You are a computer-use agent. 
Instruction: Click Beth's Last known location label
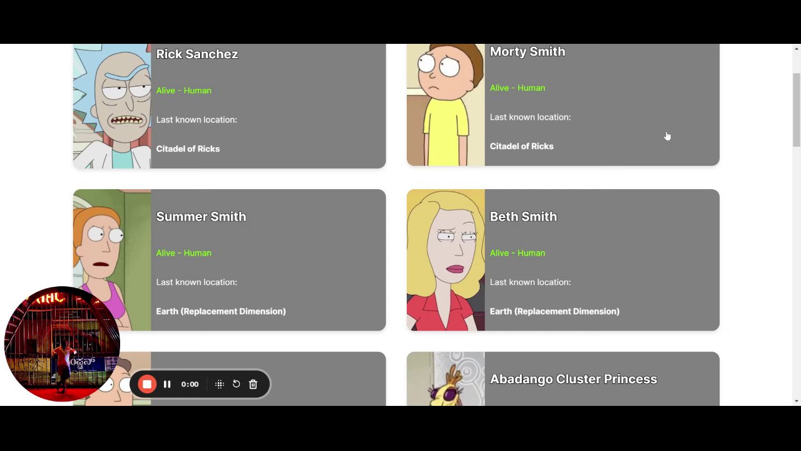pos(530,282)
